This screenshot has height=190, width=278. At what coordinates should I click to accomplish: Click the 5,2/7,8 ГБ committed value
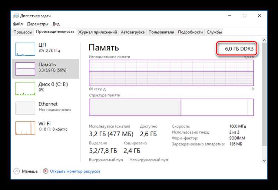[103, 151]
